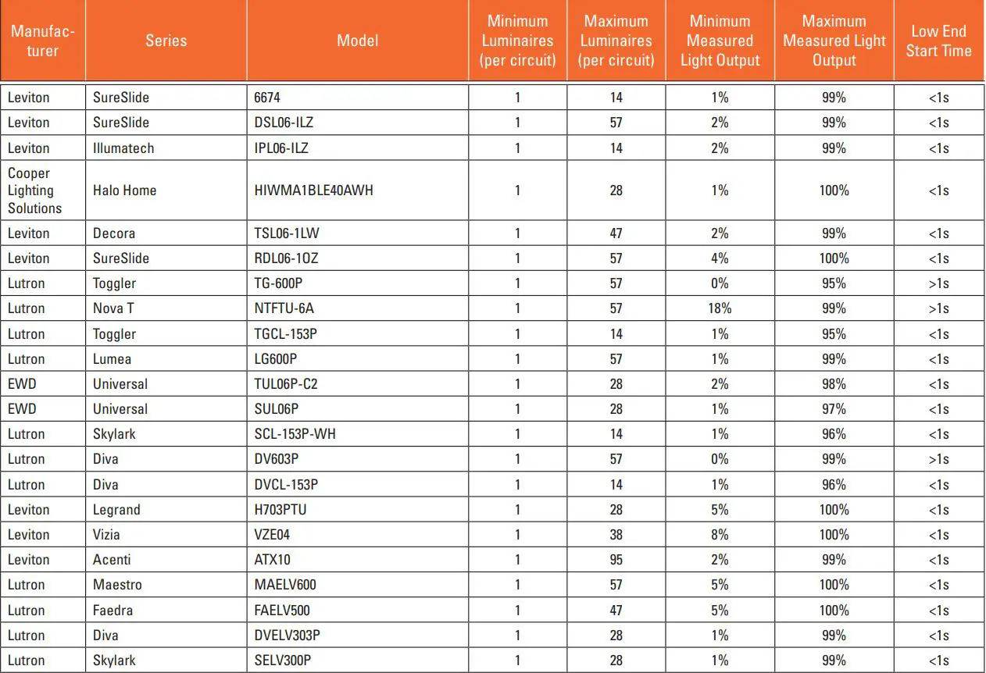Click the Acenti series cell
The image size is (986, 673).
click(112, 560)
